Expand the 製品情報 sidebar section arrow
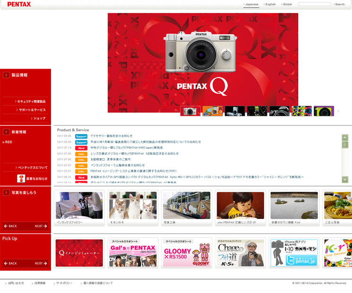352x293 pixels. (x=6, y=75)
